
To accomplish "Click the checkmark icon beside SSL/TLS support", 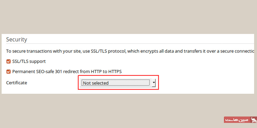I will (8, 61).
